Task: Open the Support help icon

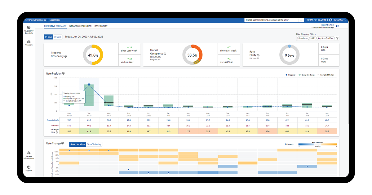Action: point(29,168)
